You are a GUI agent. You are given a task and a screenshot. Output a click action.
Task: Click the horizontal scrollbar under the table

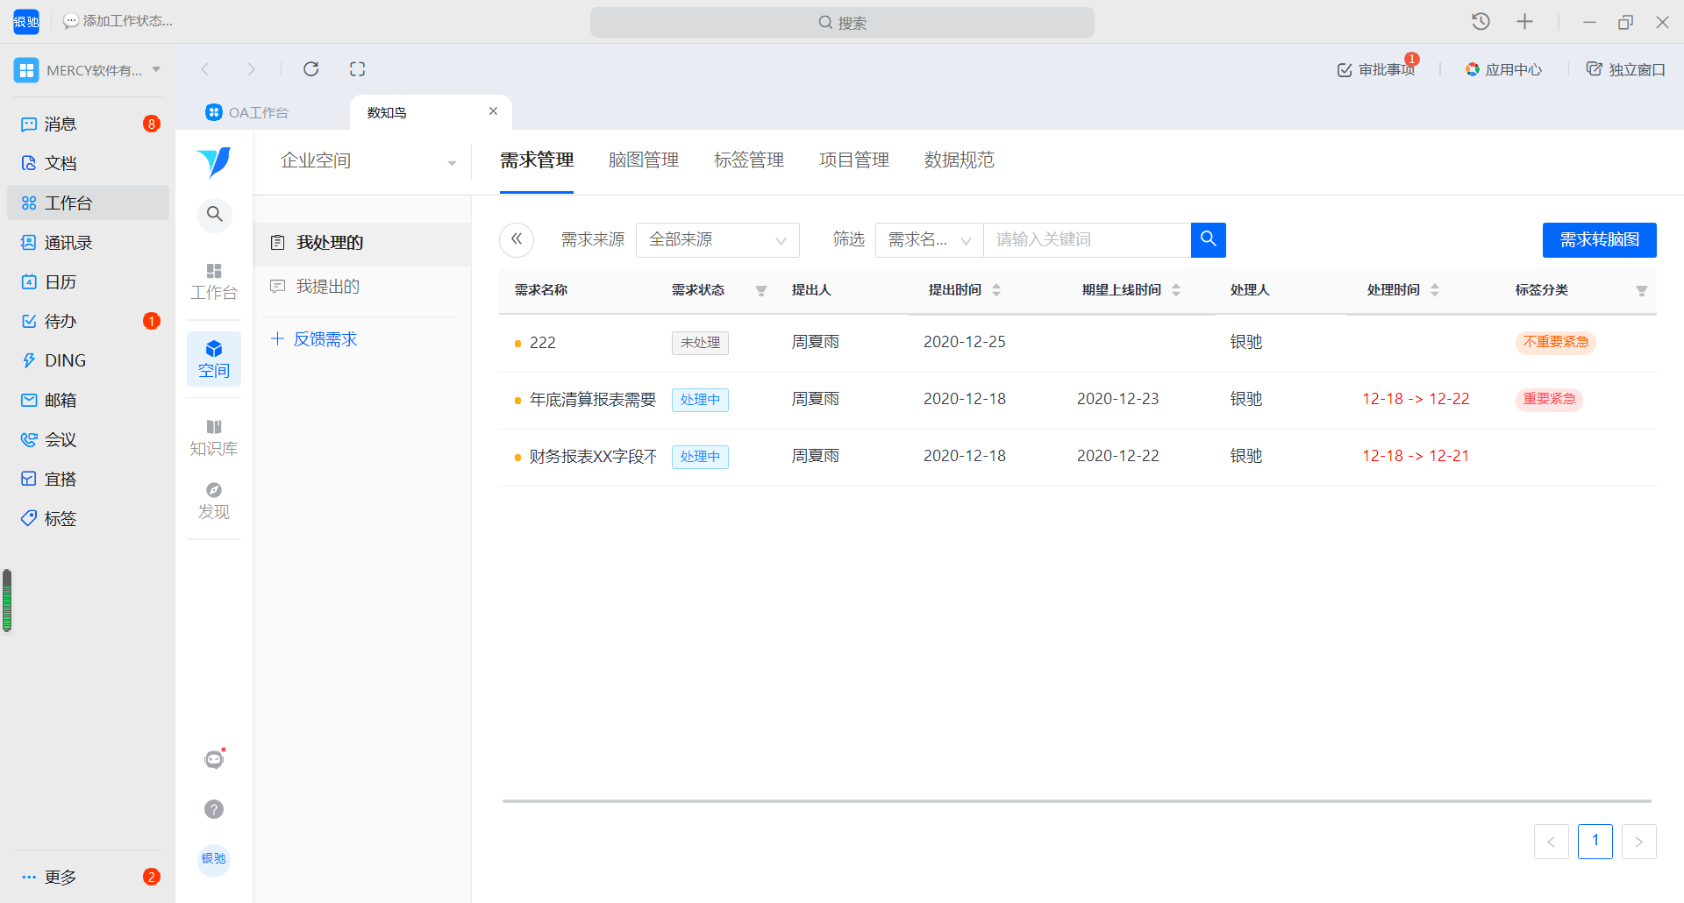(1076, 800)
